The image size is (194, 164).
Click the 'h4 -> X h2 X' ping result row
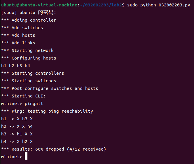click(17, 142)
